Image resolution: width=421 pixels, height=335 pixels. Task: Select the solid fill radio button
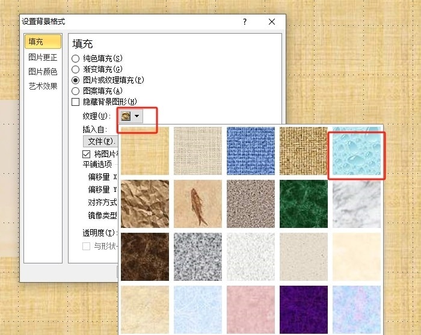(76, 58)
